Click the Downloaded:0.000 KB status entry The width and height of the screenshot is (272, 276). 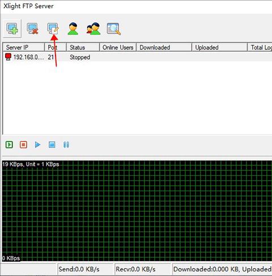[222, 269]
